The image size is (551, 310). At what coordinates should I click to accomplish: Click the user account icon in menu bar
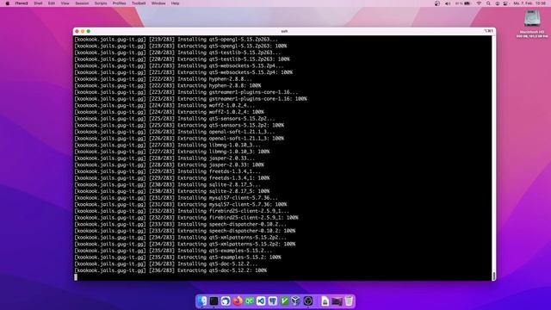[498, 3]
